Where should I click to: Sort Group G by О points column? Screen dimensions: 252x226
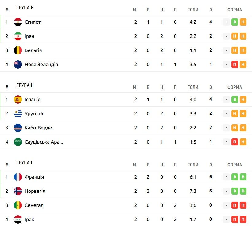211,10
